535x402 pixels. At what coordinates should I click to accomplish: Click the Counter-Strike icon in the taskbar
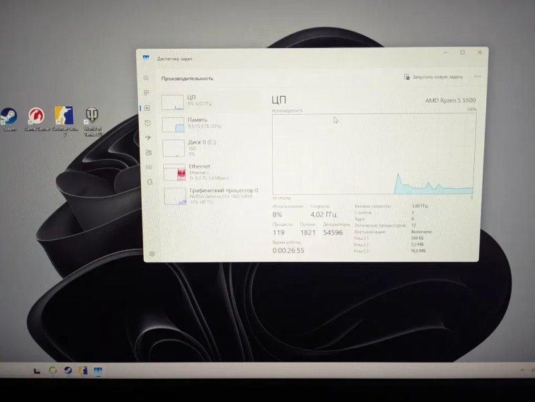(83, 371)
